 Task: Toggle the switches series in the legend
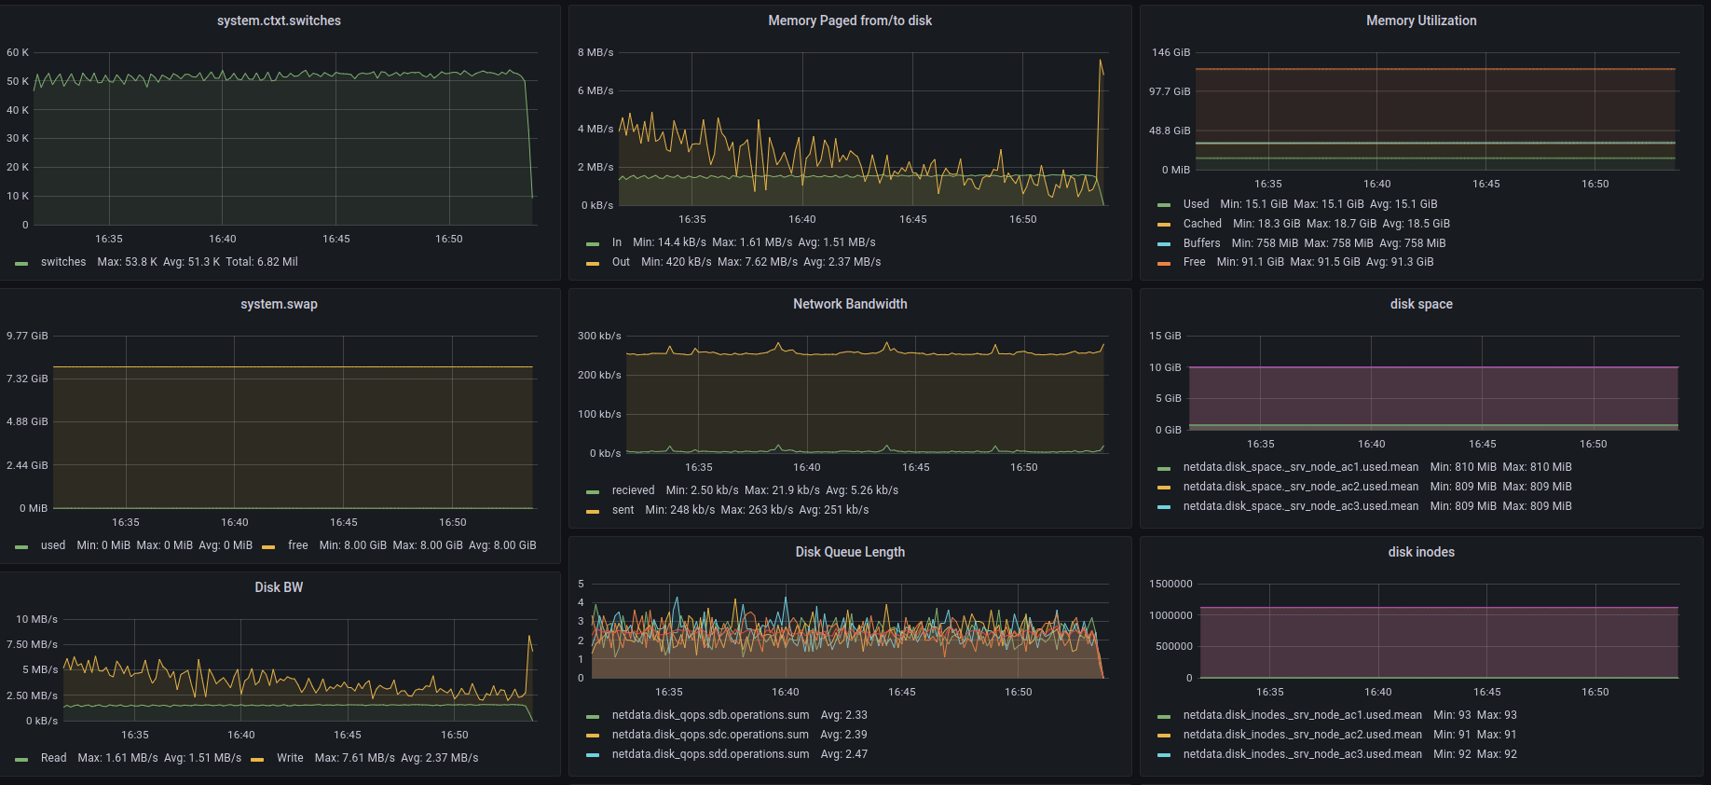point(63,262)
